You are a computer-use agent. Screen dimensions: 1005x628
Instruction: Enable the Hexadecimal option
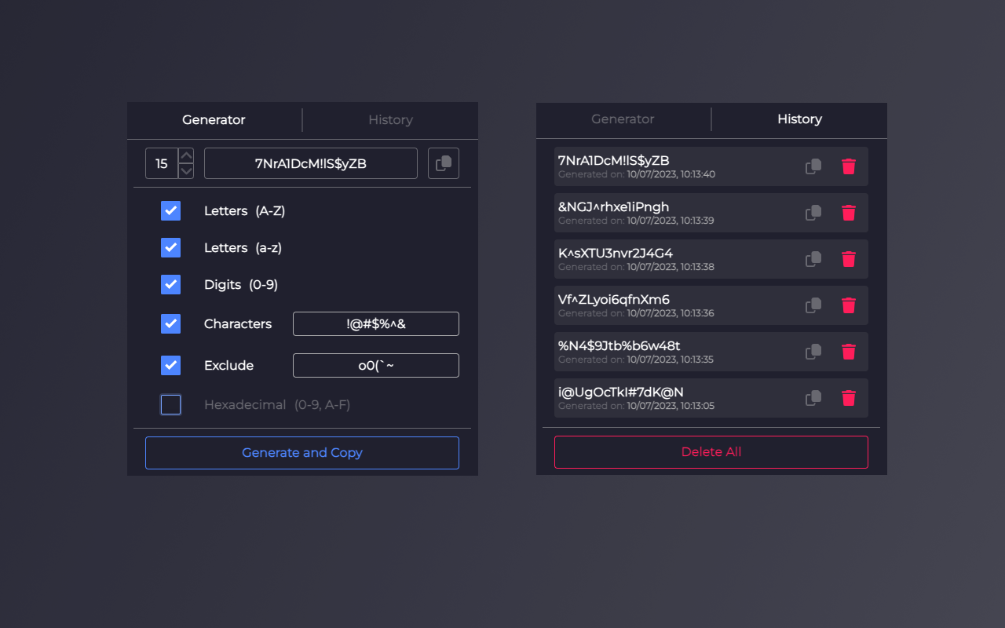pos(170,404)
